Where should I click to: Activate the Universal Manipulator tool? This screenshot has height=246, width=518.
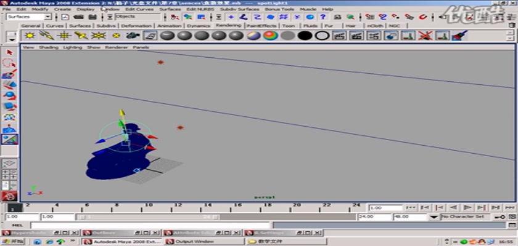(10, 117)
